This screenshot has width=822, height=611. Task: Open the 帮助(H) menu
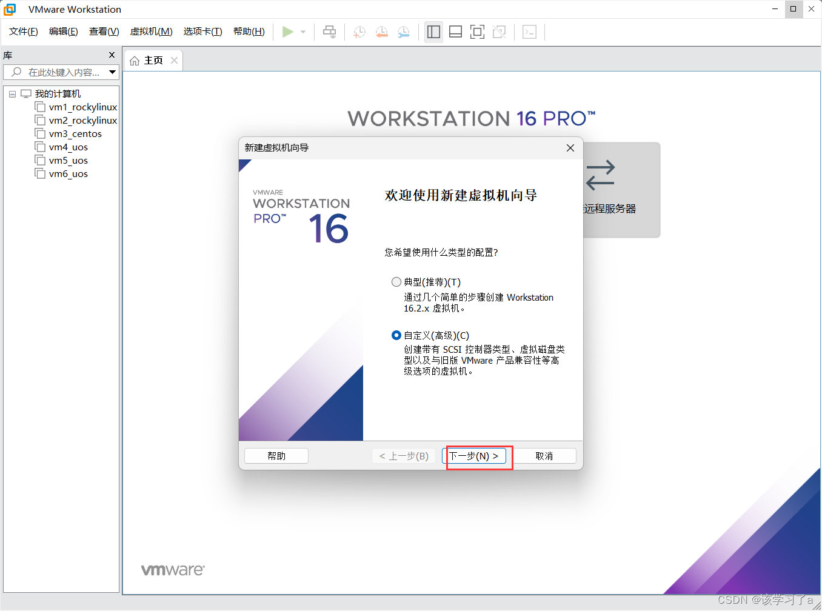[249, 32]
